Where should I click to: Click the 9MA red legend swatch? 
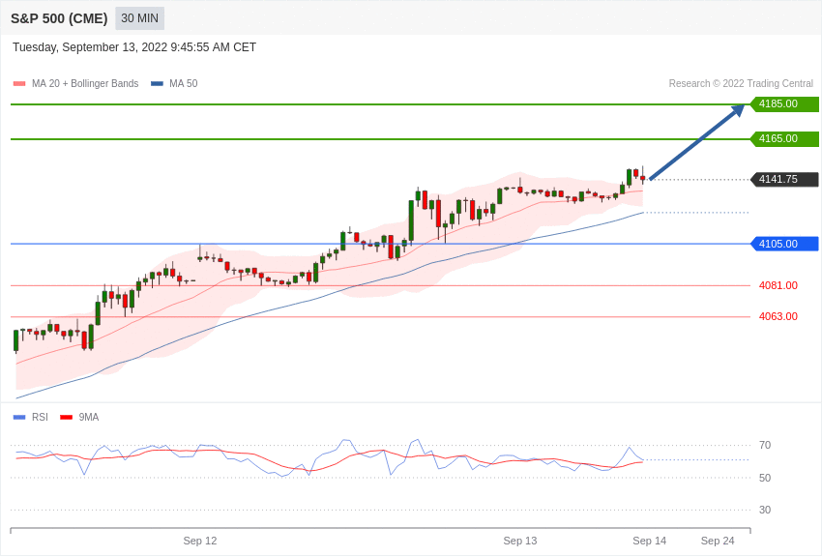[x=67, y=417]
